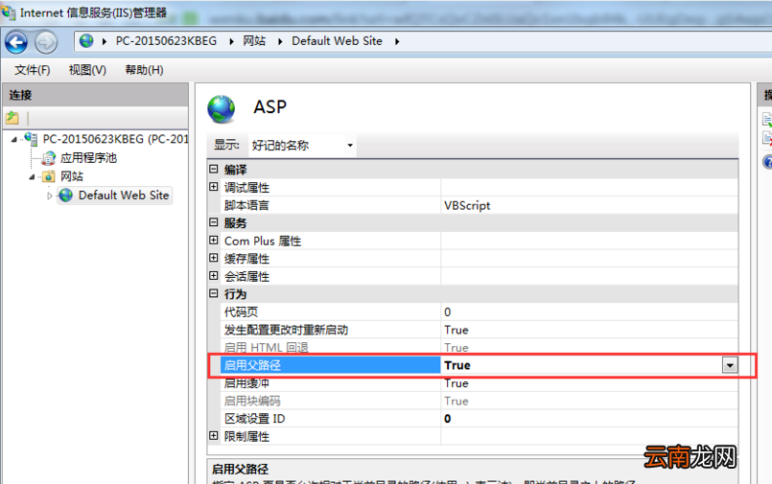Open the 文件(F) menu
The image size is (772, 484).
click(32, 70)
